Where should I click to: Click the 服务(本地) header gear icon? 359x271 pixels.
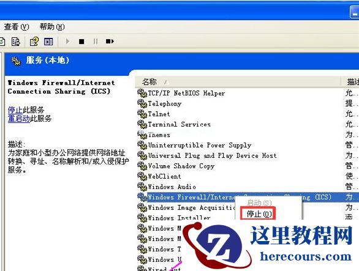click(x=16, y=61)
